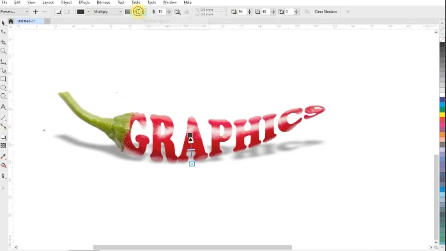Open the Tools menu

tap(151, 3)
